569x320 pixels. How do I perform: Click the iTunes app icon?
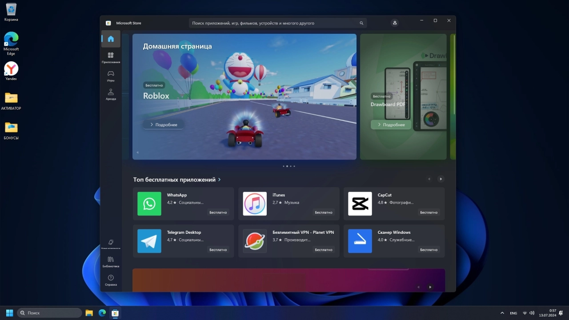[x=255, y=204]
